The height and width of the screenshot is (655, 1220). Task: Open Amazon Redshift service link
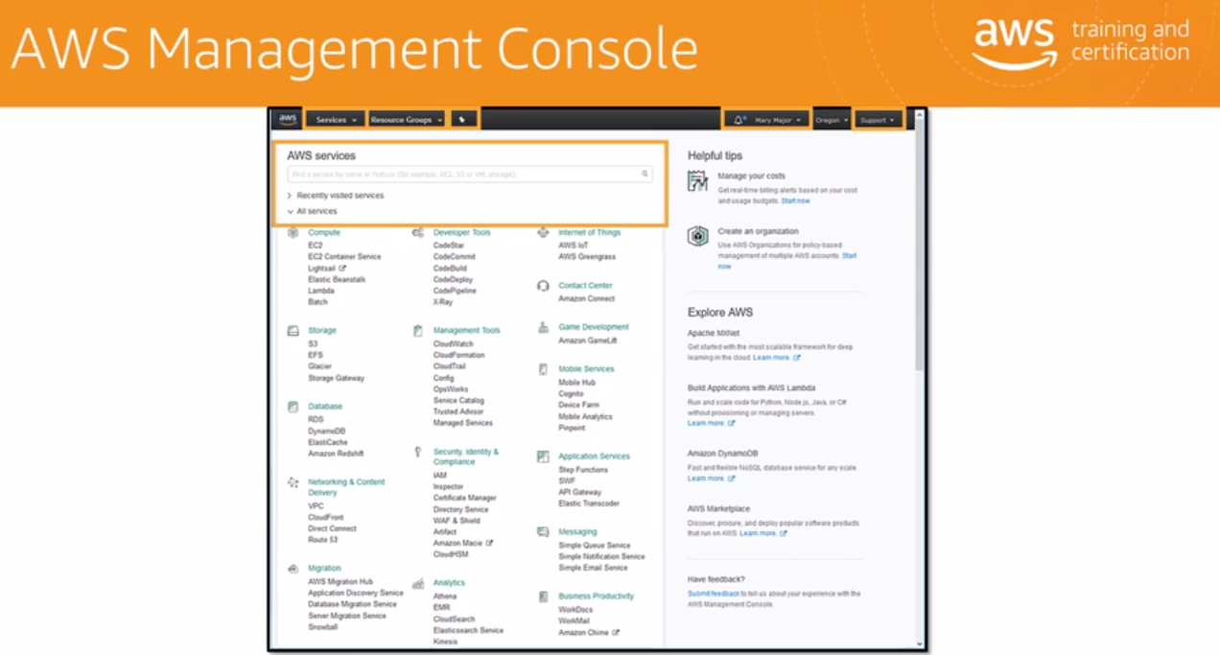(x=336, y=454)
